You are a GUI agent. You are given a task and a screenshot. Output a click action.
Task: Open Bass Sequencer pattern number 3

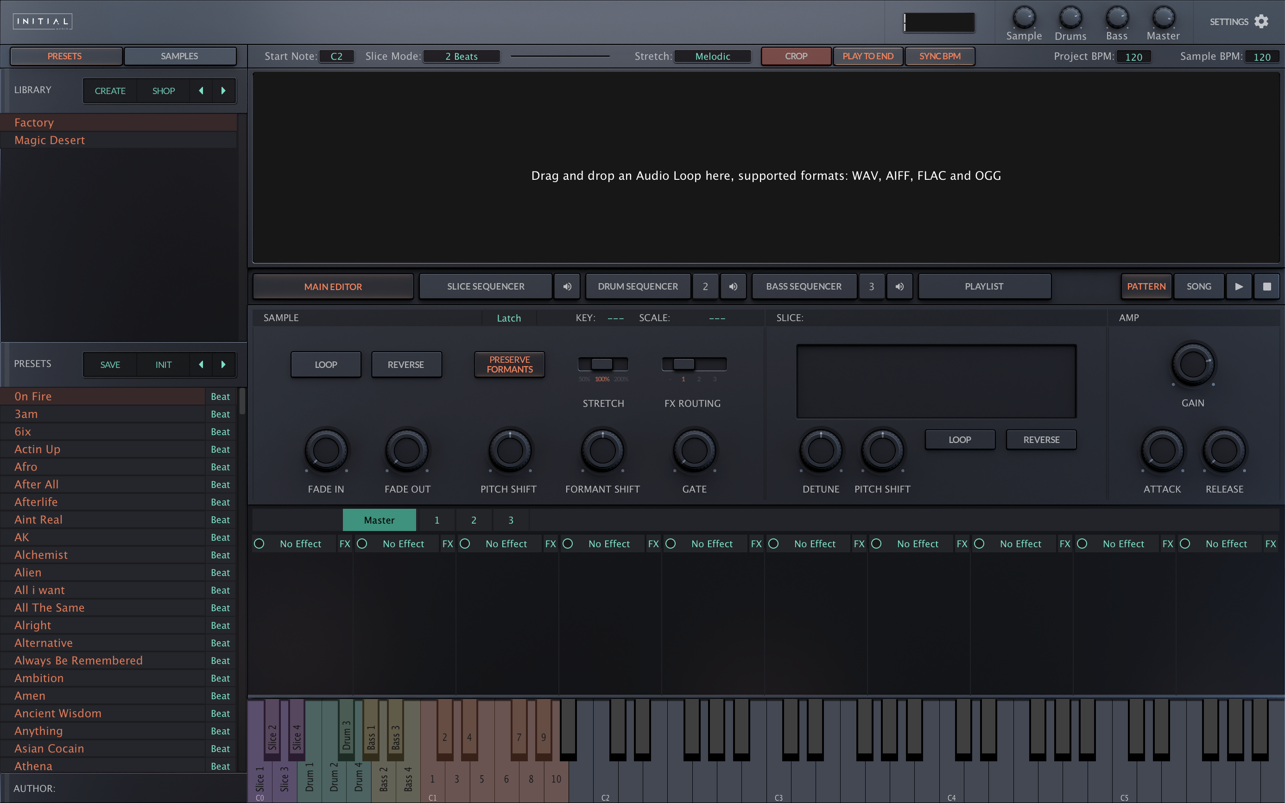pyautogui.click(x=871, y=286)
